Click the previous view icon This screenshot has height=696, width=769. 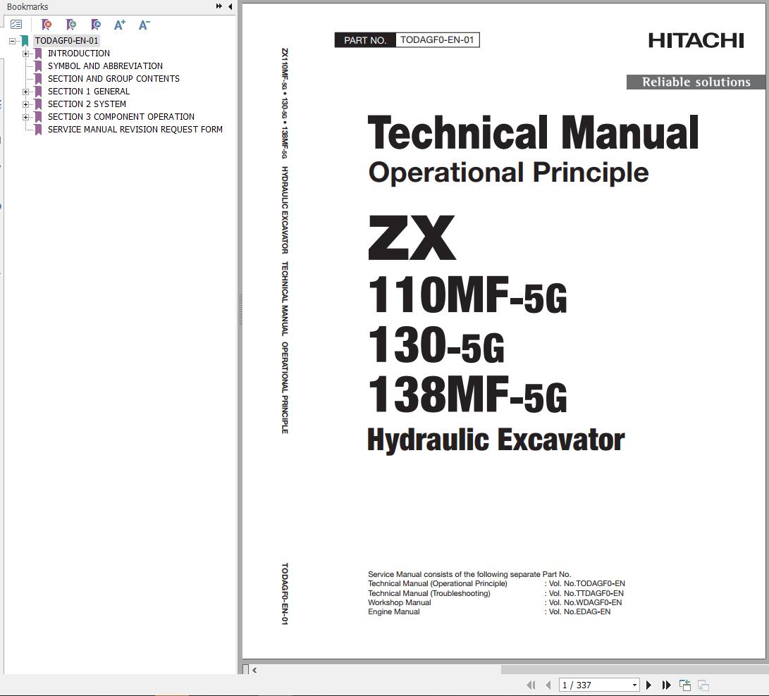click(684, 685)
